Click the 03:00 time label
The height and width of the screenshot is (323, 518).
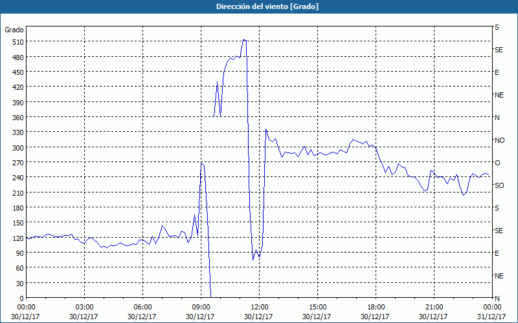(84, 307)
